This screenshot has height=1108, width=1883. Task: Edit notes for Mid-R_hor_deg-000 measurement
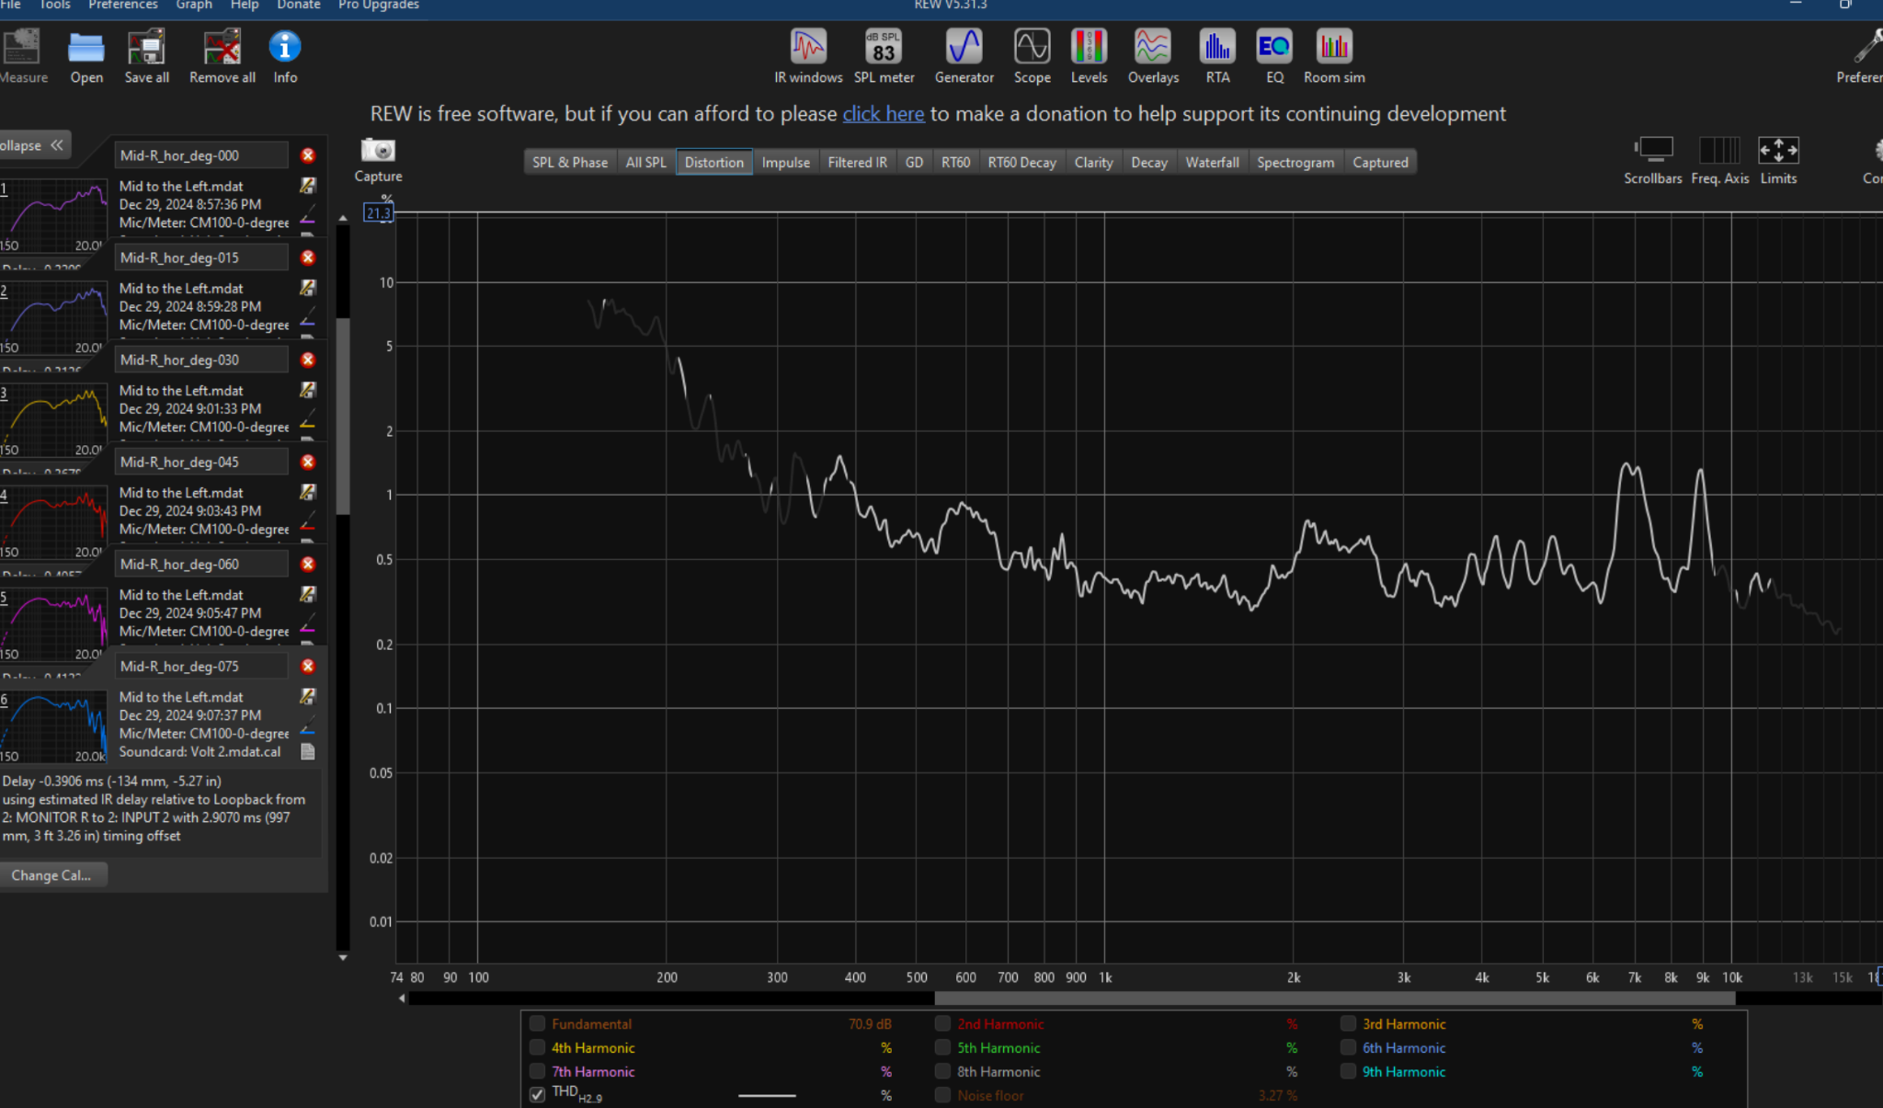coord(308,186)
